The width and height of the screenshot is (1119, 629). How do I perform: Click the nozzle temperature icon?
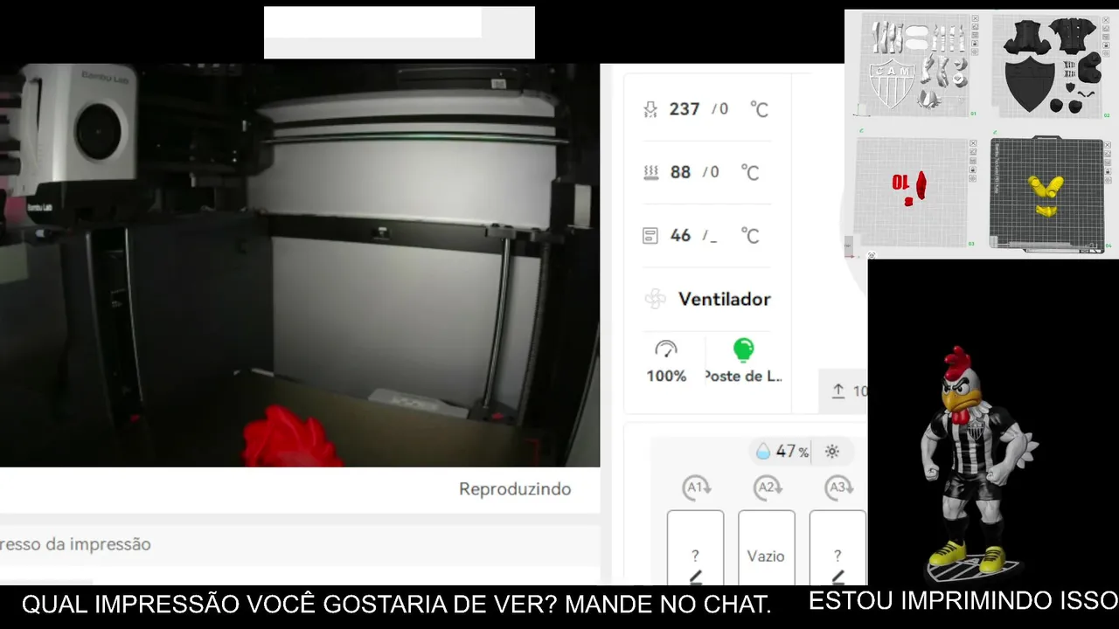(650, 109)
